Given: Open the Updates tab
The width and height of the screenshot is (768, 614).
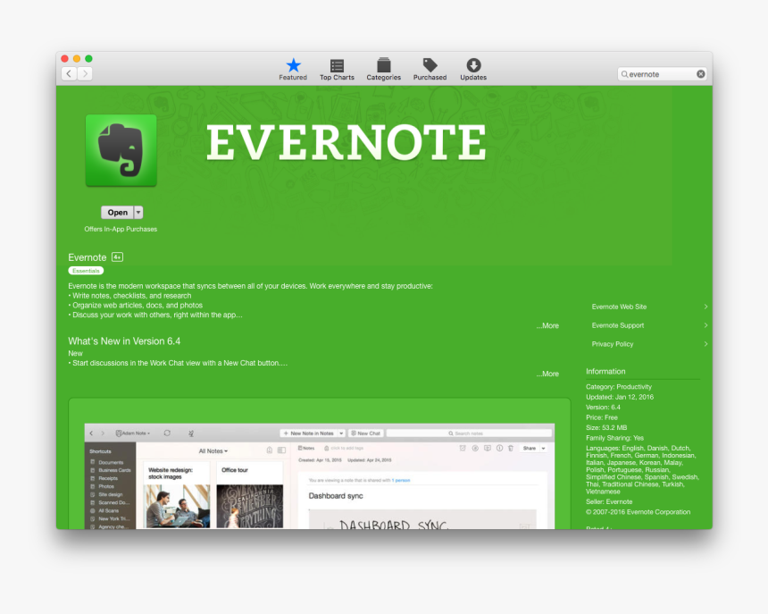Looking at the screenshot, I should (473, 69).
